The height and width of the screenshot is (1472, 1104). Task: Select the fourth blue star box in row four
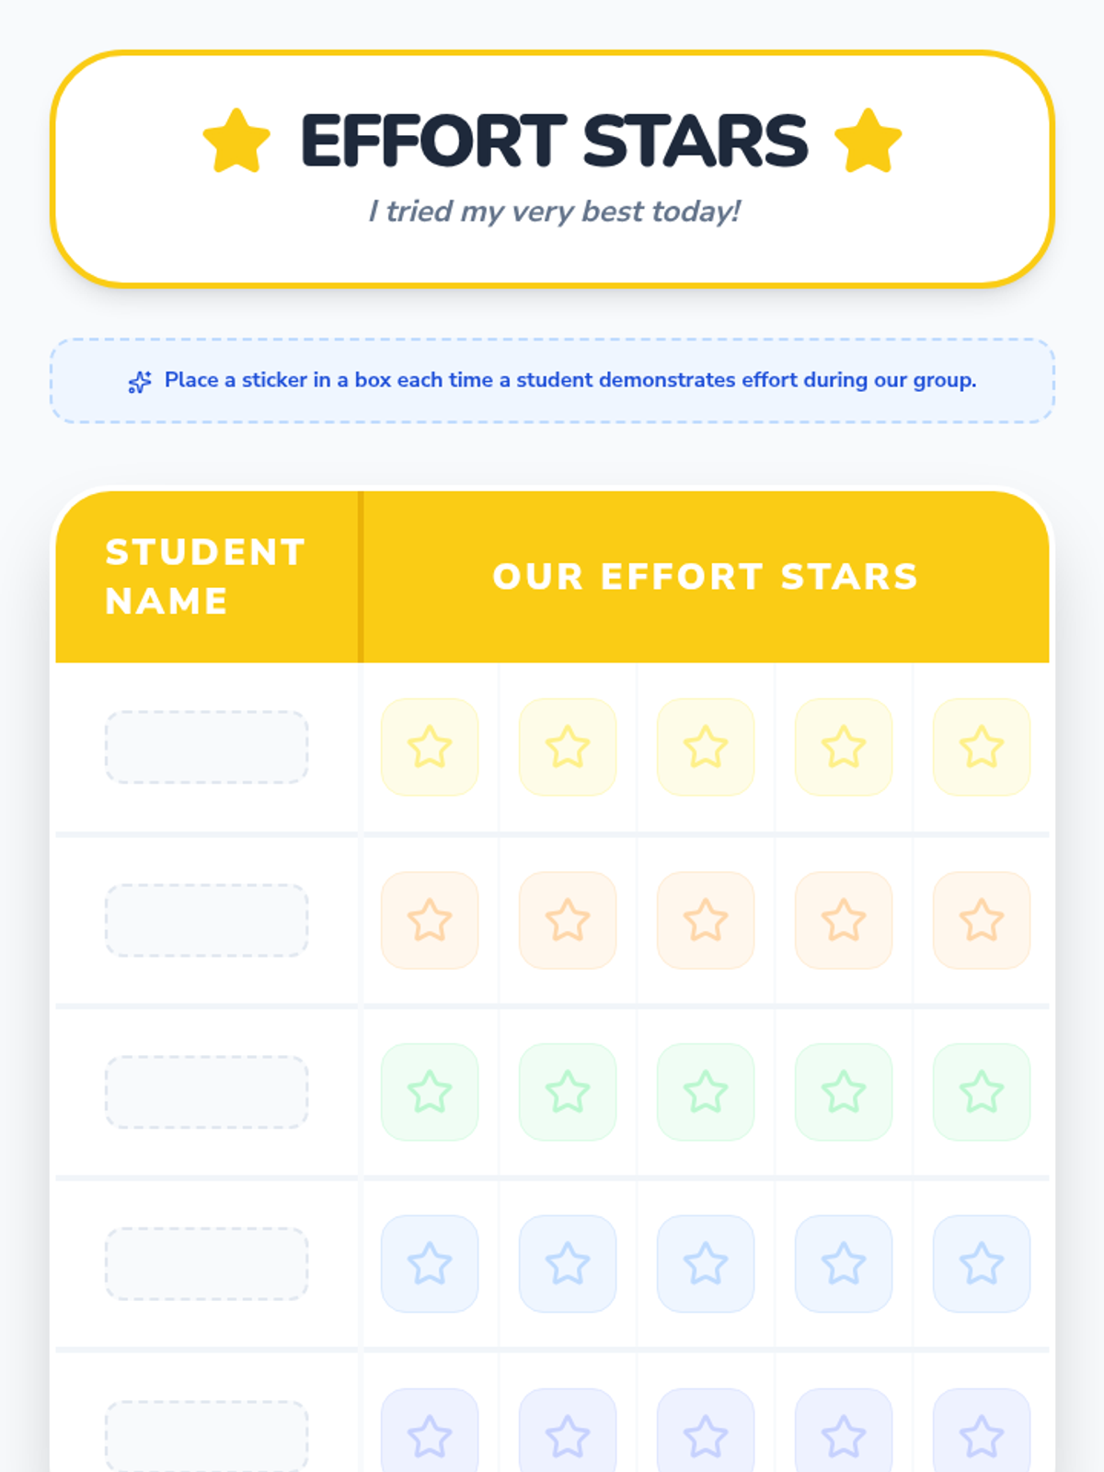[x=844, y=1264]
